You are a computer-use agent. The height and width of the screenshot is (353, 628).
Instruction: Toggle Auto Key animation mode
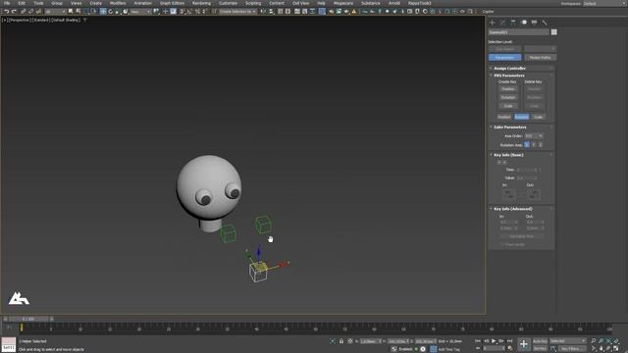click(x=540, y=341)
